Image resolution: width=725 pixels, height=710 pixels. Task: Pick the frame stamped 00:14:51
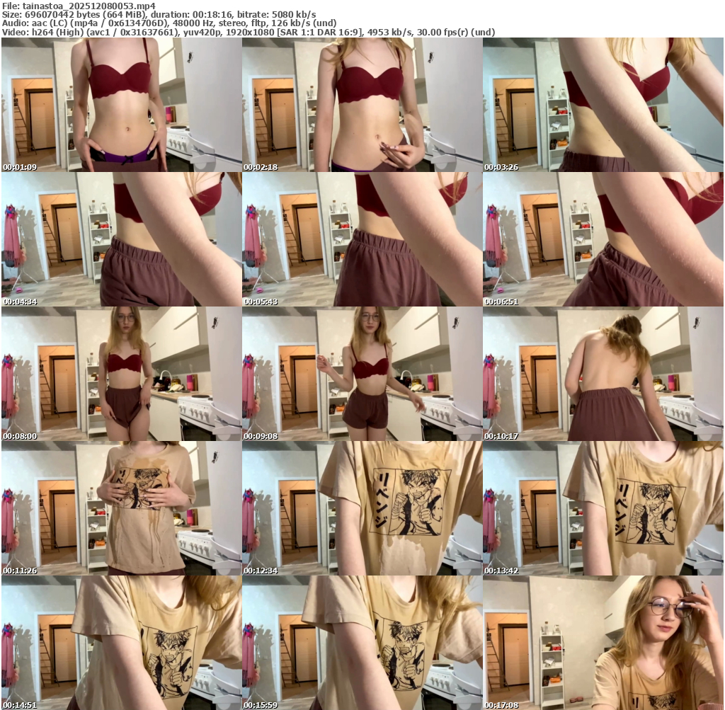click(x=121, y=643)
